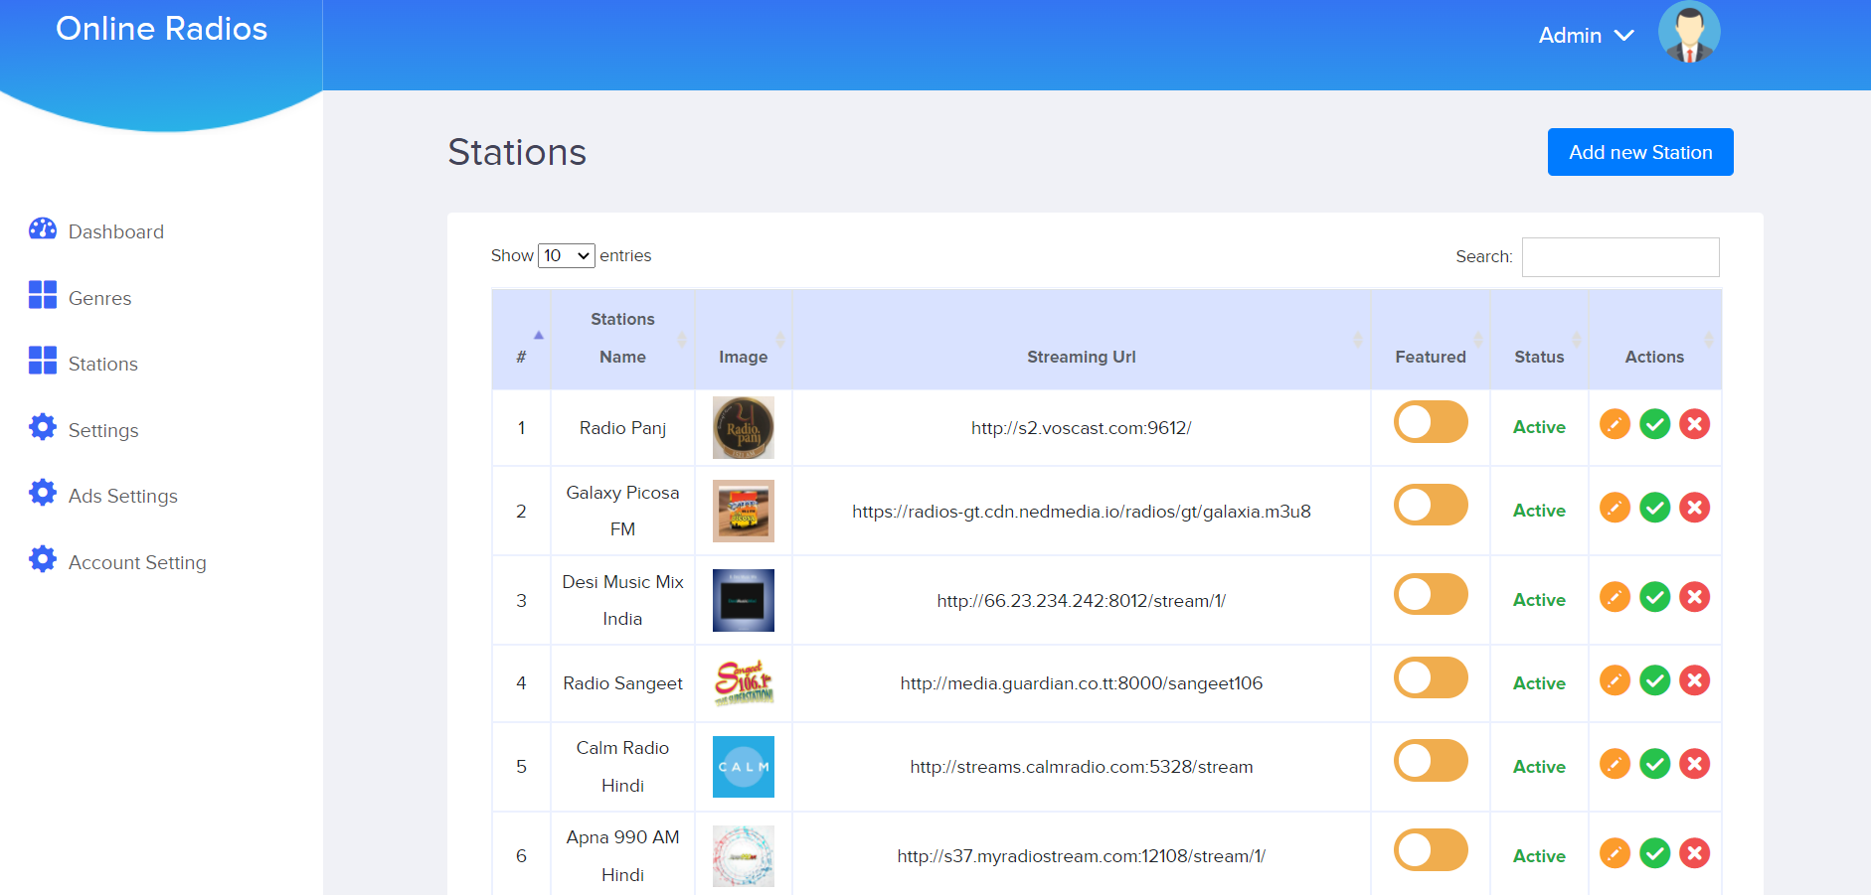Viewport: 1871px width, 895px height.
Task: Toggle Featured switch for Apna 990 AM Hindi
Action: [1431, 851]
